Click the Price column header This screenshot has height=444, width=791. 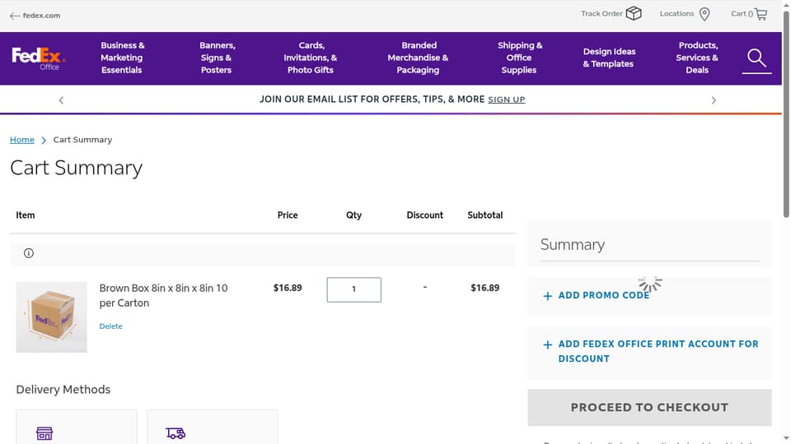click(x=288, y=215)
